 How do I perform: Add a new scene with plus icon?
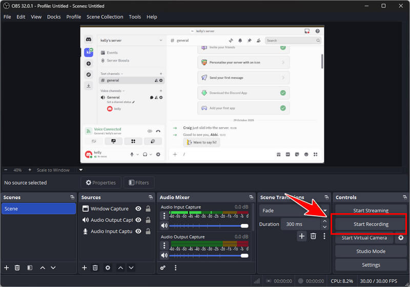pyautogui.click(x=7, y=268)
